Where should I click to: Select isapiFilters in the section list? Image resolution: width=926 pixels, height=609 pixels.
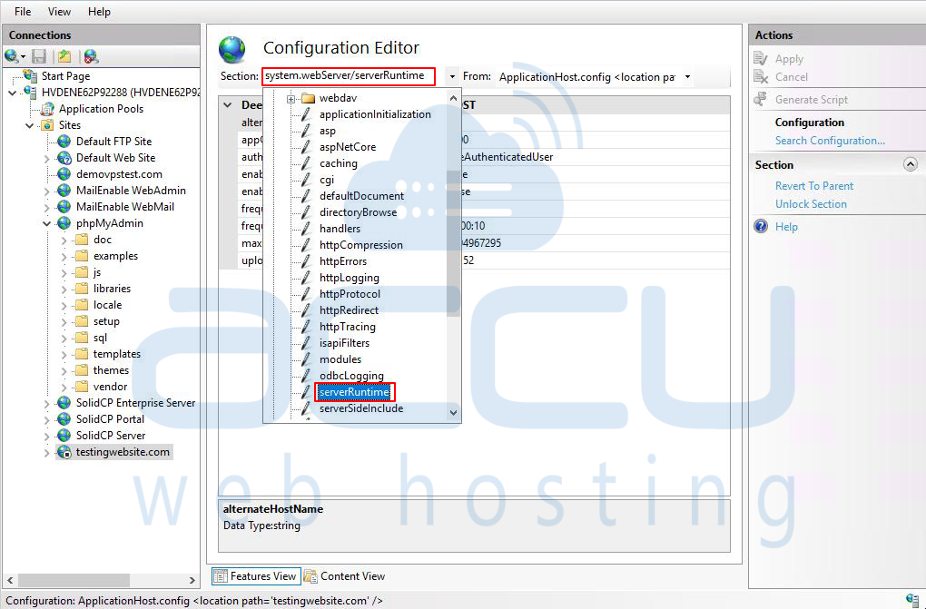pos(344,342)
